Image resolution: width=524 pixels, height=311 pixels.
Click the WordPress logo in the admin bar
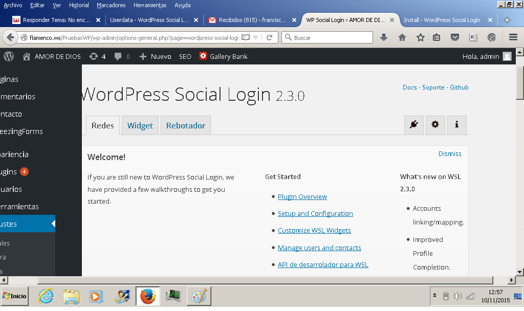[x=9, y=56]
